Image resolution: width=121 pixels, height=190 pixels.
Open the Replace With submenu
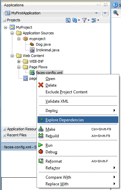click(x=78, y=184)
